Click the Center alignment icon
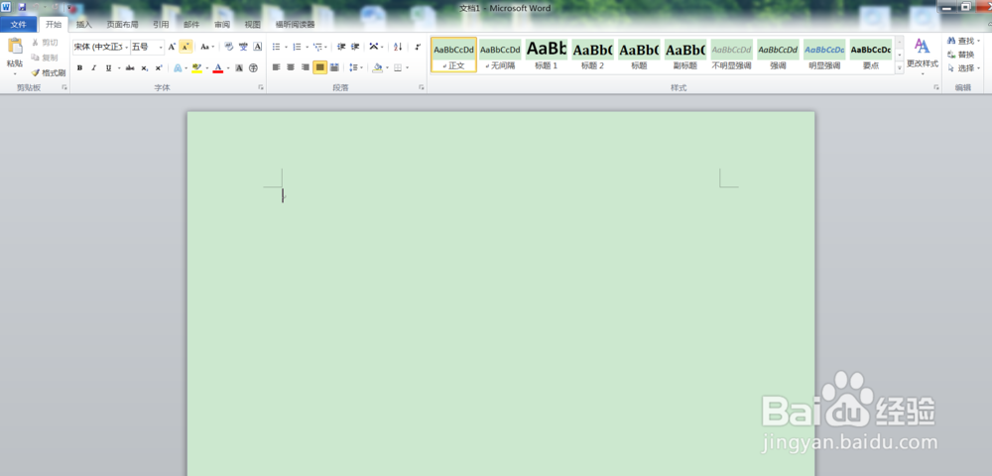992x476 pixels. pos(291,67)
